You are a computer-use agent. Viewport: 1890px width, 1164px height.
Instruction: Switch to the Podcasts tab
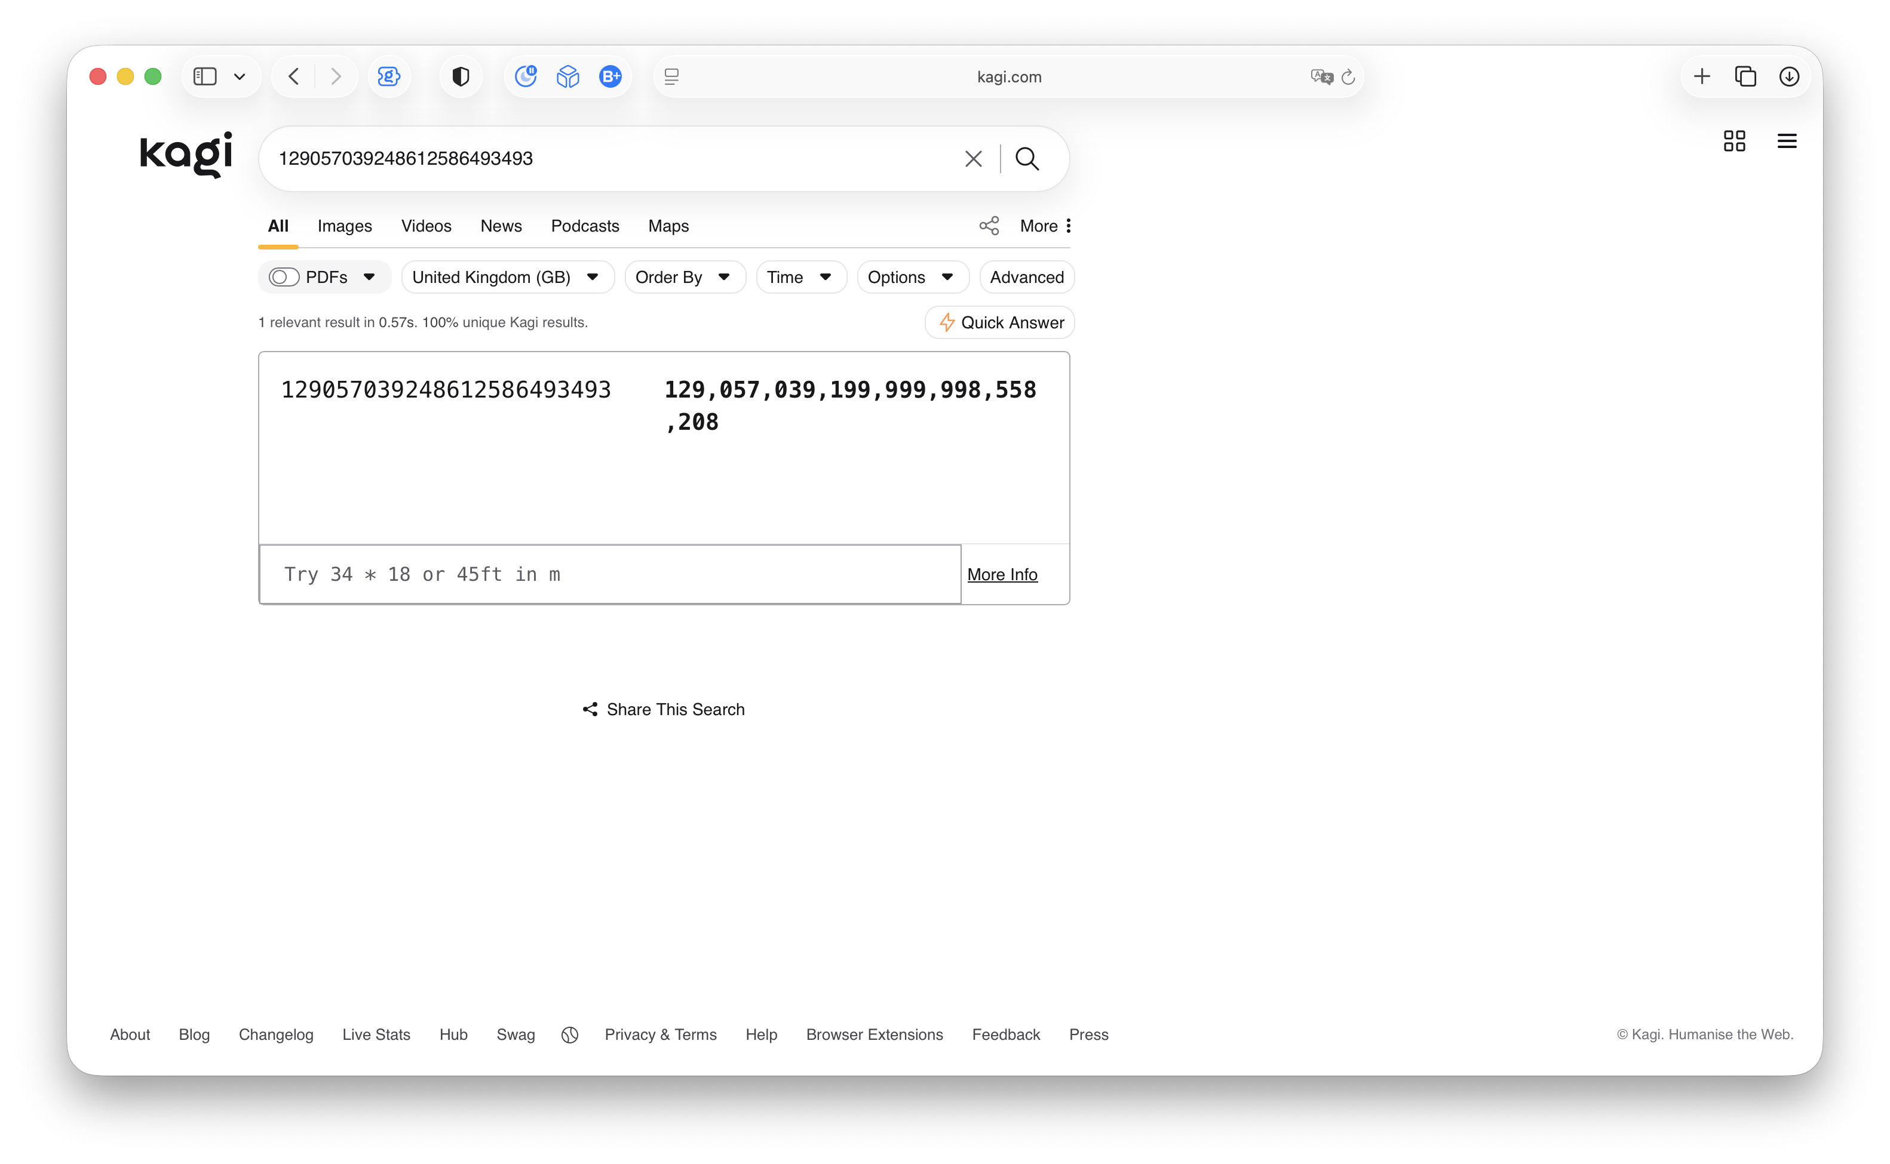(585, 226)
